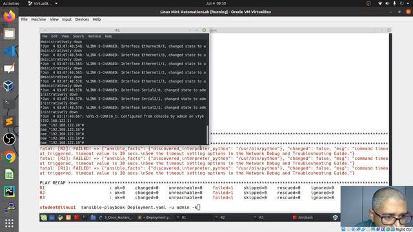Open the R1 terminal Terminal menu
Screen dimensions: 413x232
point(94,36)
